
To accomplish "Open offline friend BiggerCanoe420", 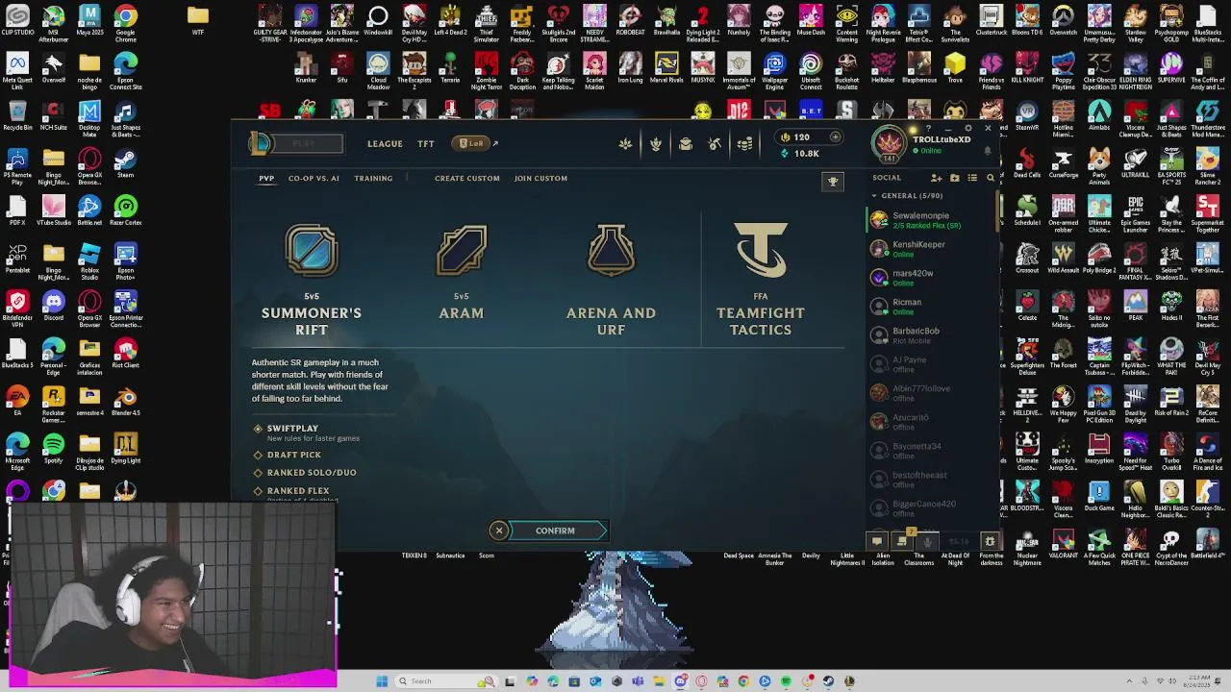I will 931,508.
